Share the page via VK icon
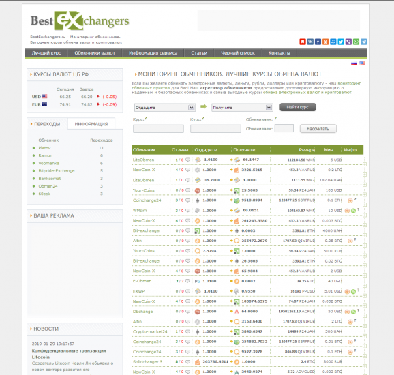 click(310, 42)
